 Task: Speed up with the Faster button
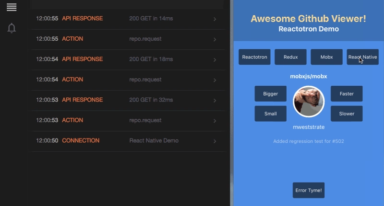coord(347,93)
